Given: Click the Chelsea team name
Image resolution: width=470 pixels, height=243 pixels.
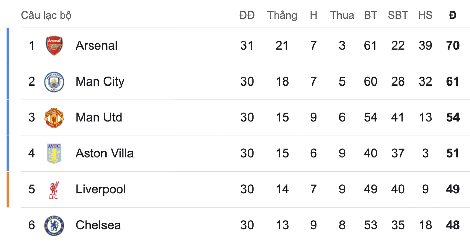Looking at the screenshot, I should [98, 225].
